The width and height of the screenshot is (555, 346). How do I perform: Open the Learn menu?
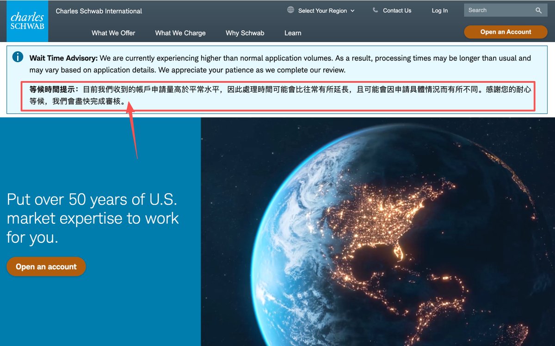293,33
